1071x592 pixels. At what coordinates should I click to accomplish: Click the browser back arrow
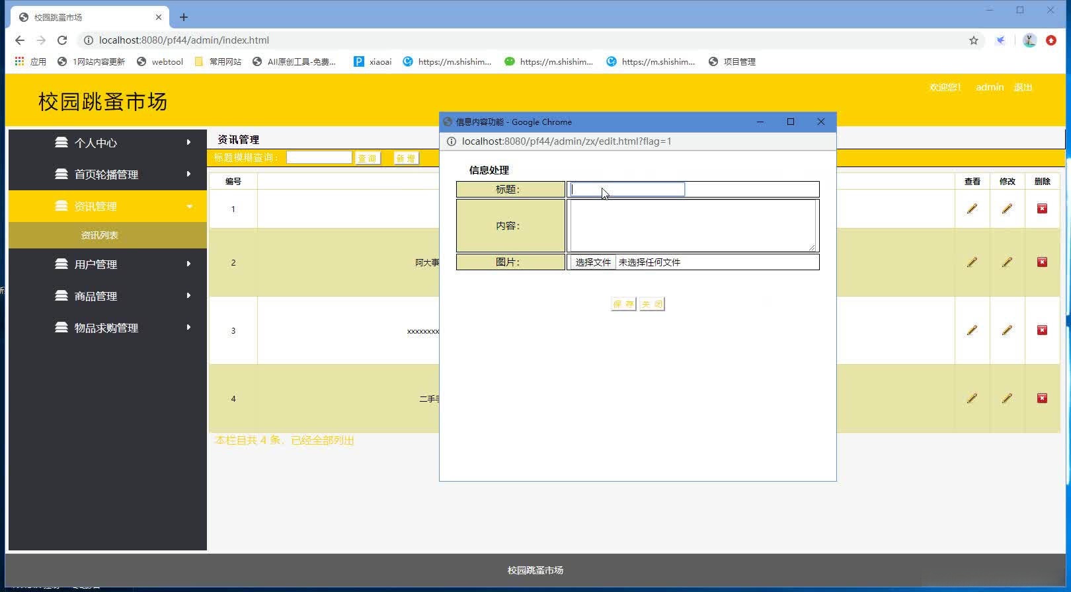[x=20, y=40]
